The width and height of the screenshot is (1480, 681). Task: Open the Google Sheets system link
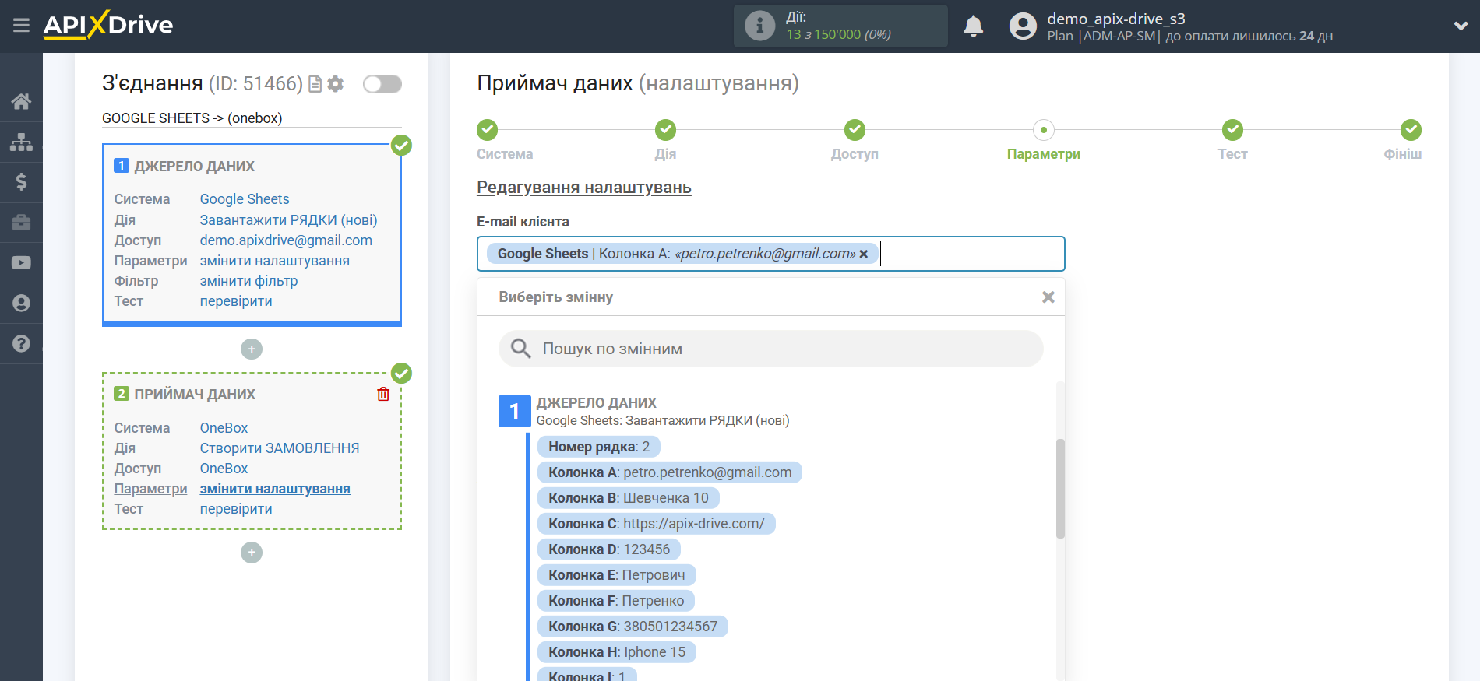pos(245,199)
